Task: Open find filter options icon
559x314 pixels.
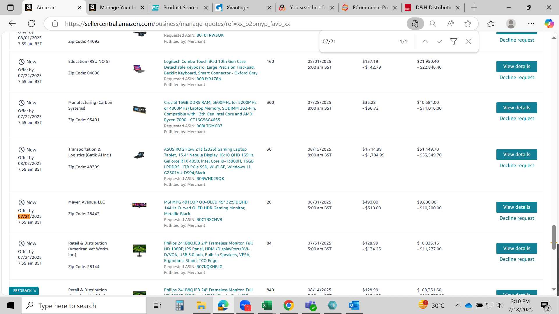Action: point(454,42)
